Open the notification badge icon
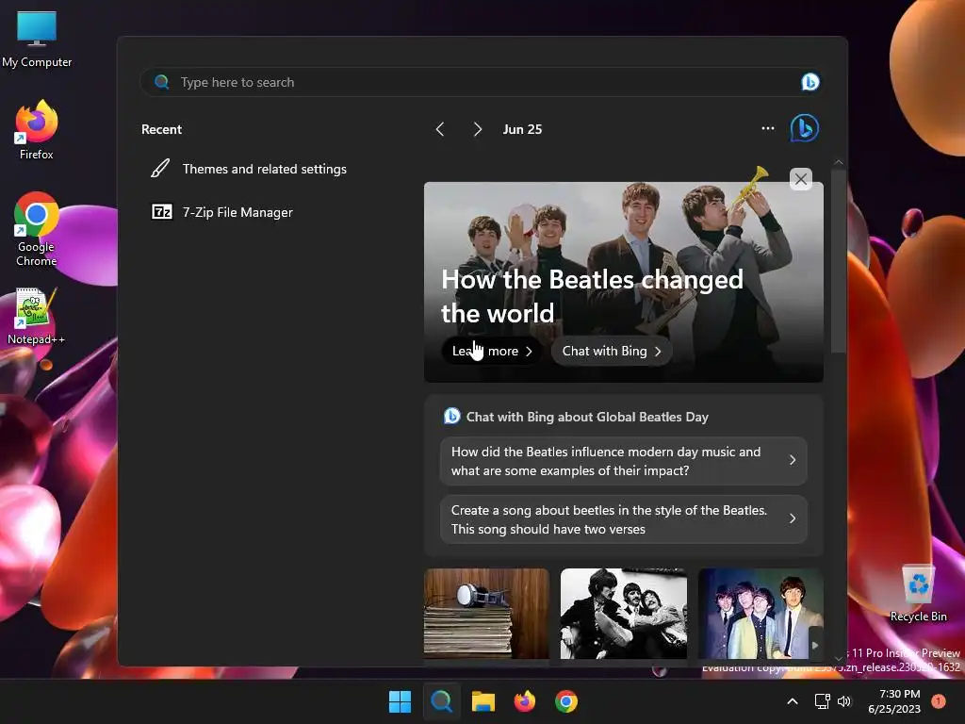 939,700
